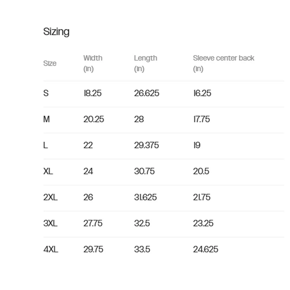Click the 24.625 sleeve value for 4XL
Viewport: 290px width, 290px height.
(x=206, y=249)
